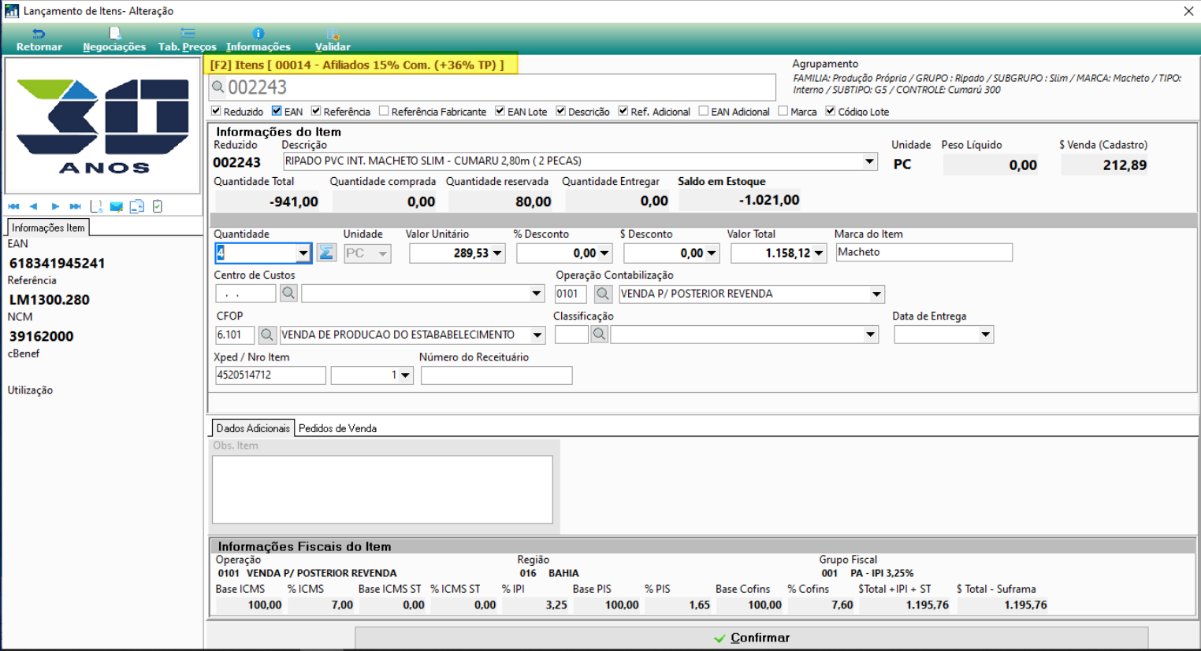Enable the Marca checkbox

coord(783,111)
